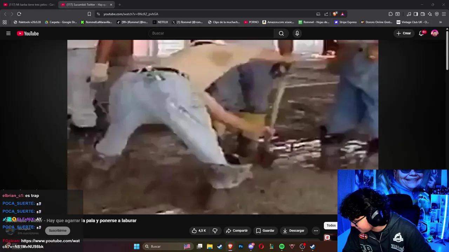Viewport: 449px width, 252px height.
Task: Click the video player to pause
Action: [223, 127]
